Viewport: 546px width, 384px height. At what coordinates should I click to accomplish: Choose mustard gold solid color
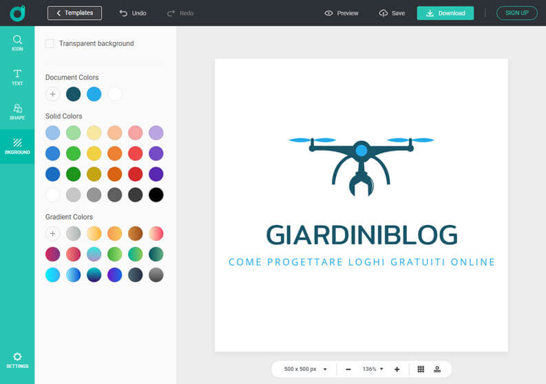pyautogui.click(x=94, y=174)
